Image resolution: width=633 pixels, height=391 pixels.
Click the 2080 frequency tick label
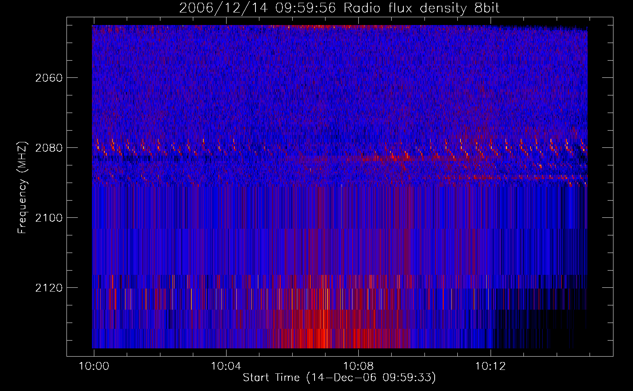[49, 148]
